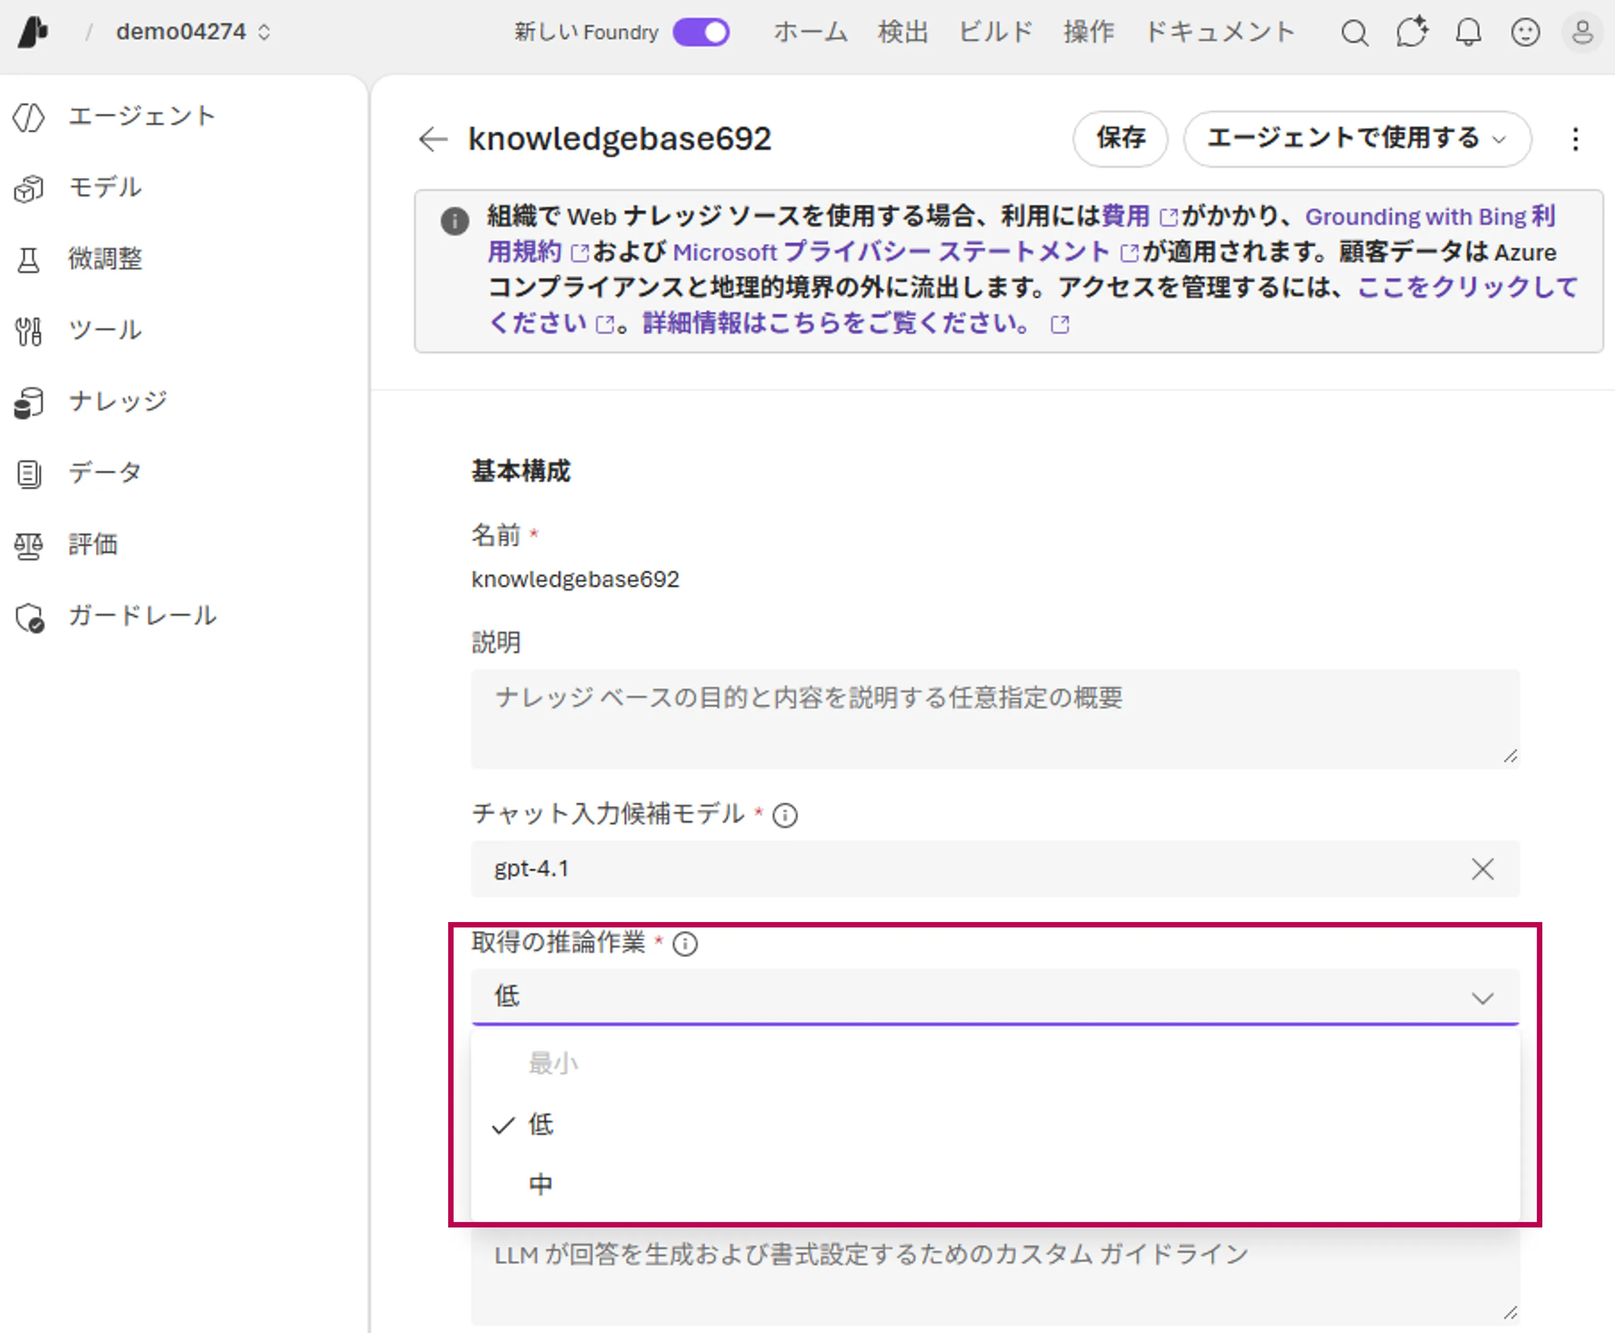The width and height of the screenshot is (1615, 1333).
Task: Click the ナレッジ database icon
Action: [29, 402]
